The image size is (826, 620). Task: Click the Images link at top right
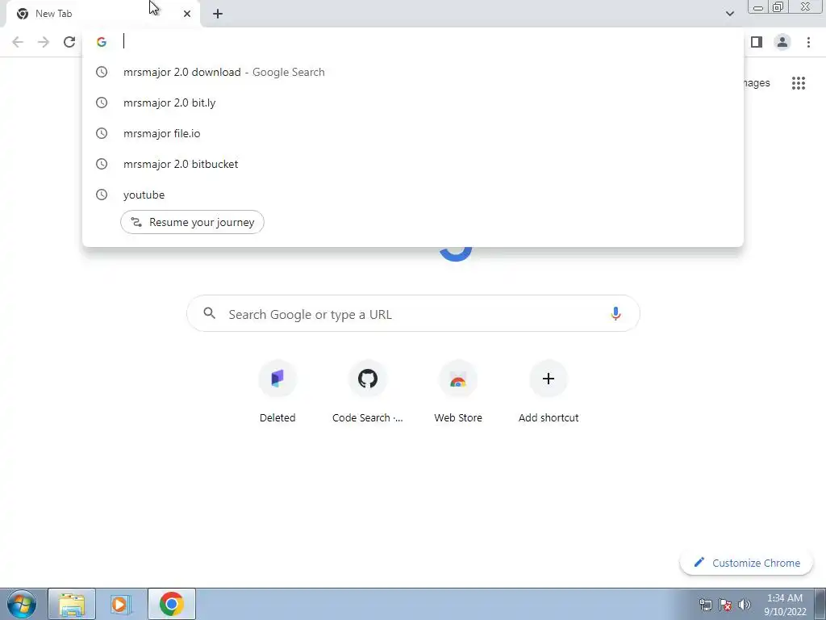tap(757, 83)
